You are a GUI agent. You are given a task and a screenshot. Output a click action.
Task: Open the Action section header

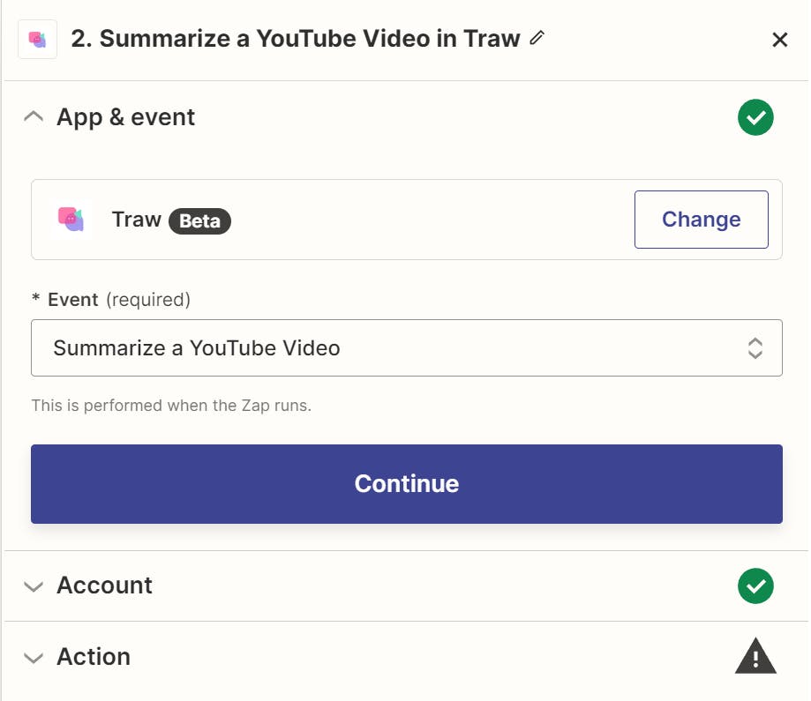tap(94, 657)
